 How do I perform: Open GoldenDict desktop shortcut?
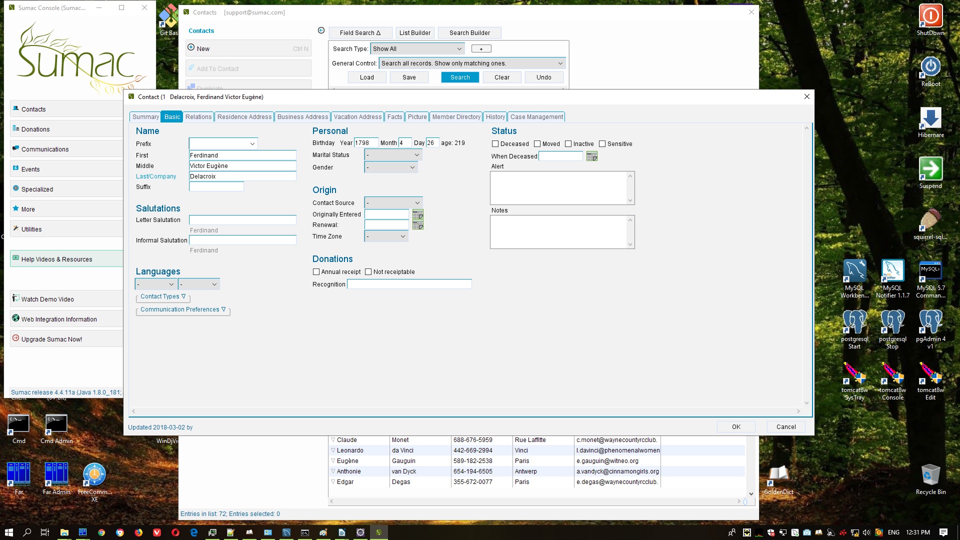(x=778, y=479)
